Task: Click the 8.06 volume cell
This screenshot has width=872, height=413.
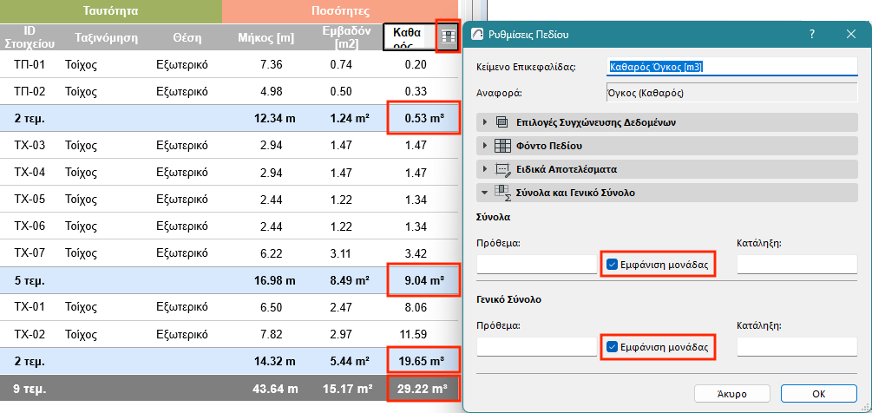Action: (x=416, y=307)
